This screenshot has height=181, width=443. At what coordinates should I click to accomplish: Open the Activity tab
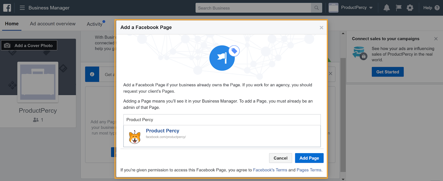[x=95, y=24]
